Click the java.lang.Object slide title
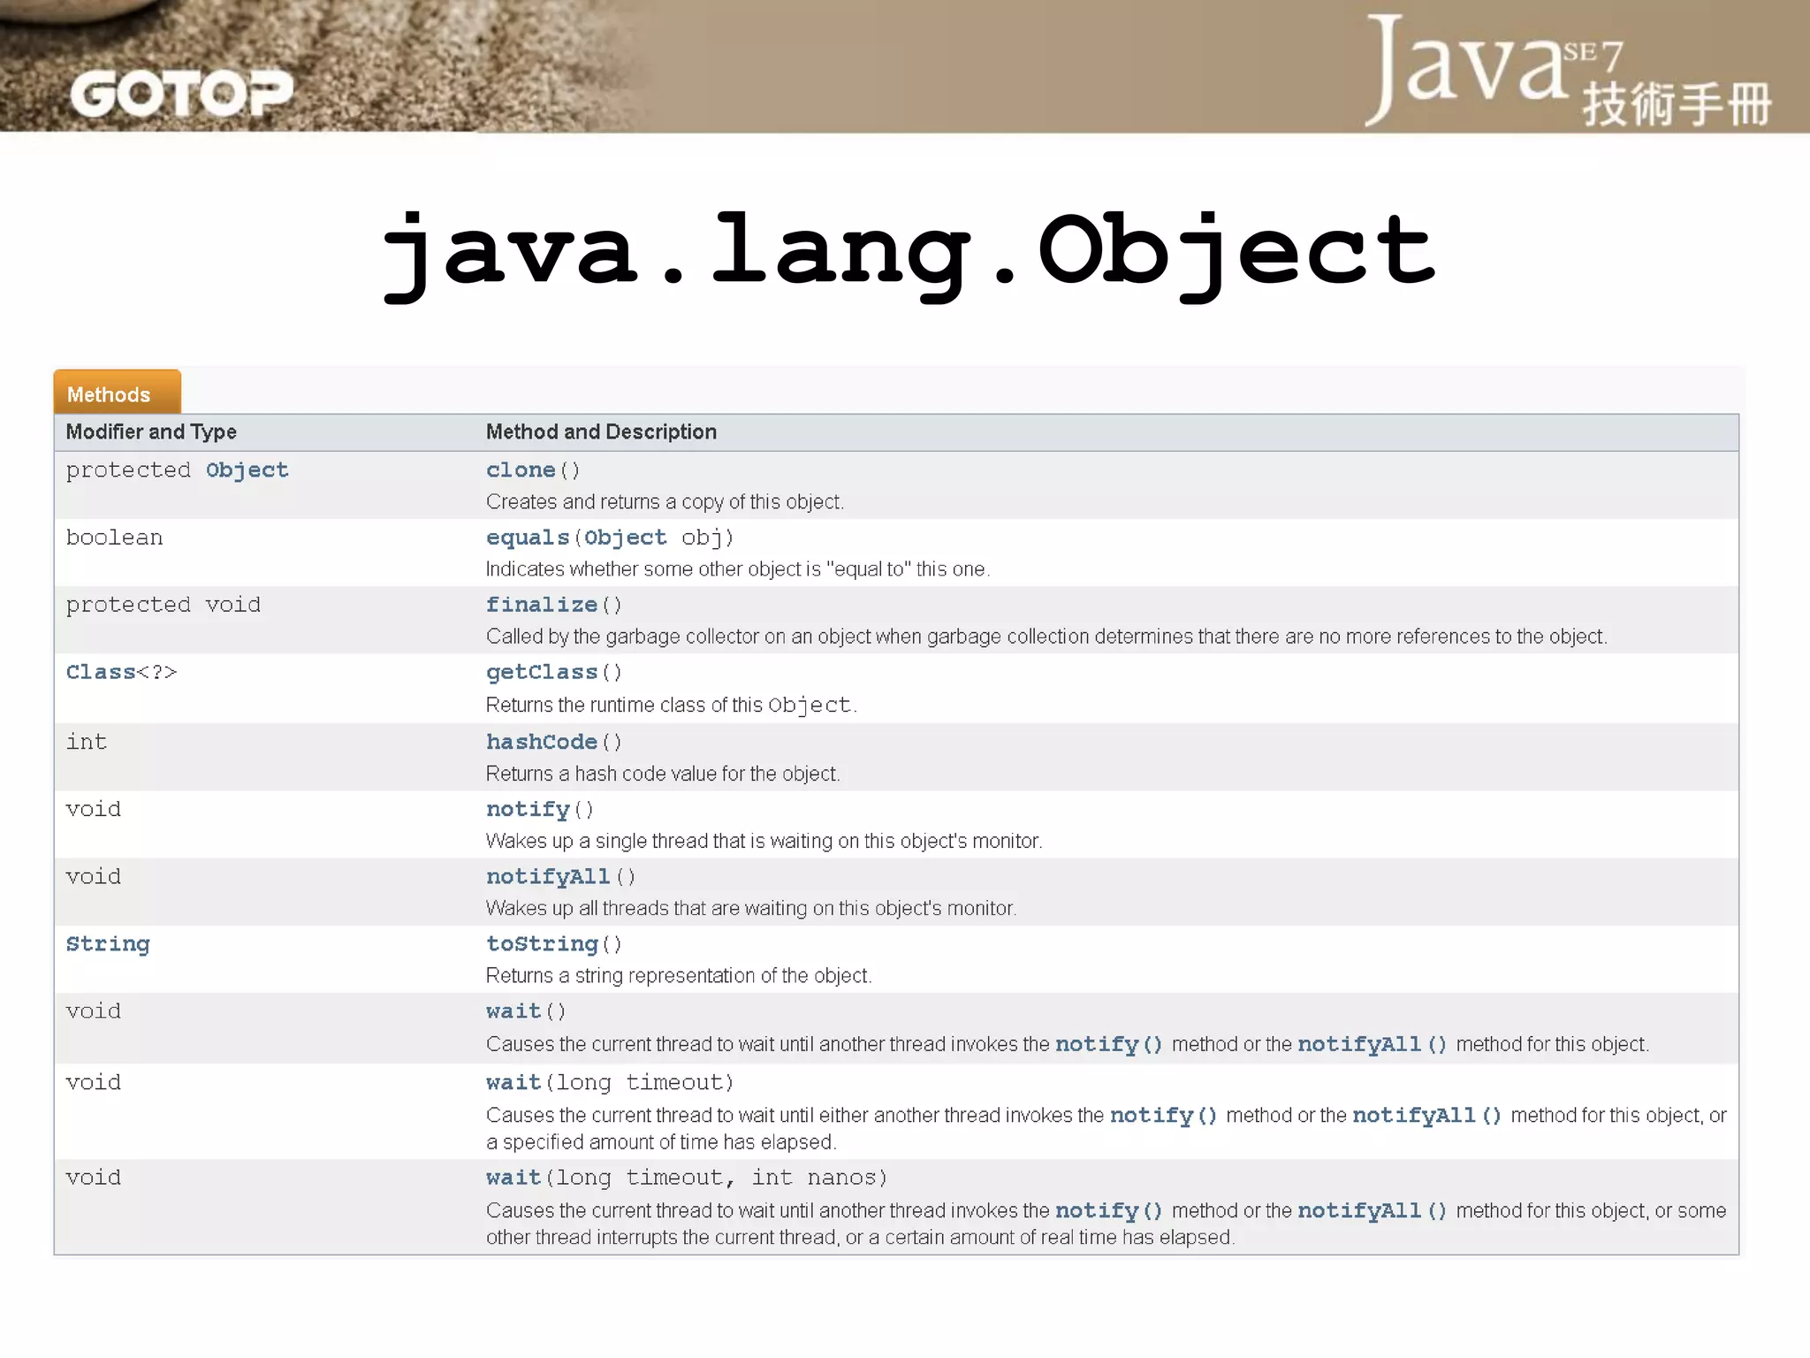1810x1358 pixels. click(910, 255)
